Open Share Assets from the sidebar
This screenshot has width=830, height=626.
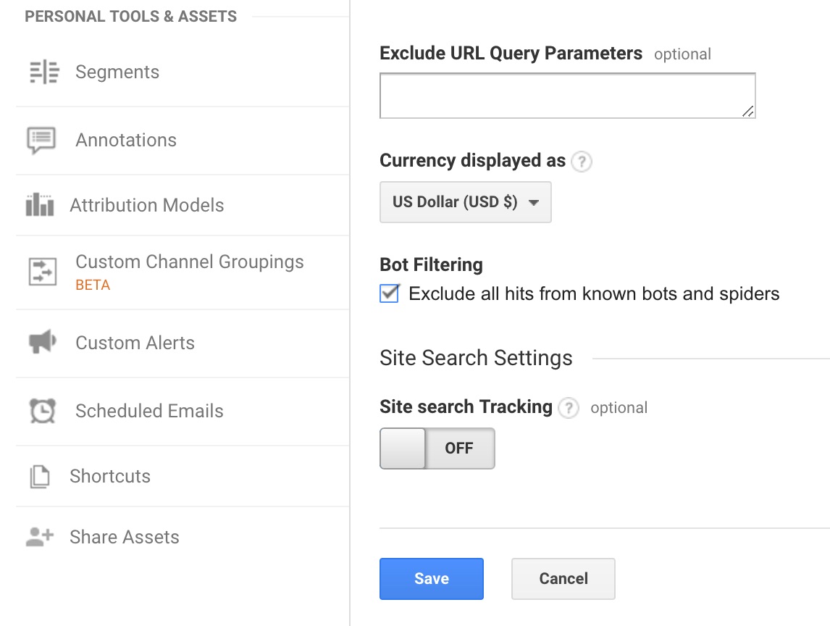124,537
